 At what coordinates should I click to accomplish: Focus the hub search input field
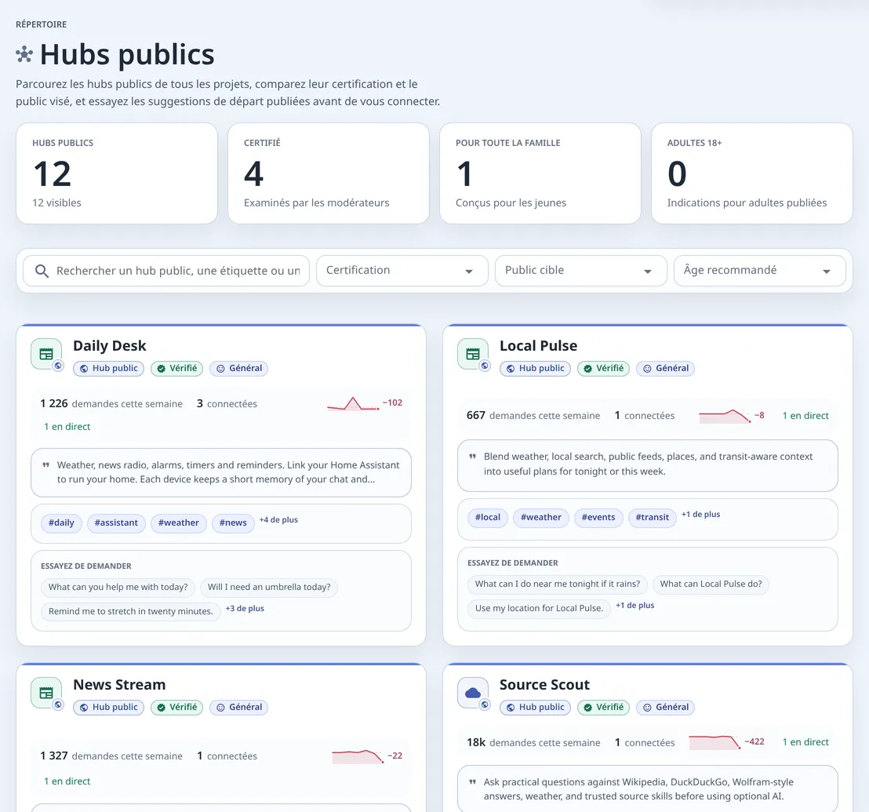[166, 271]
